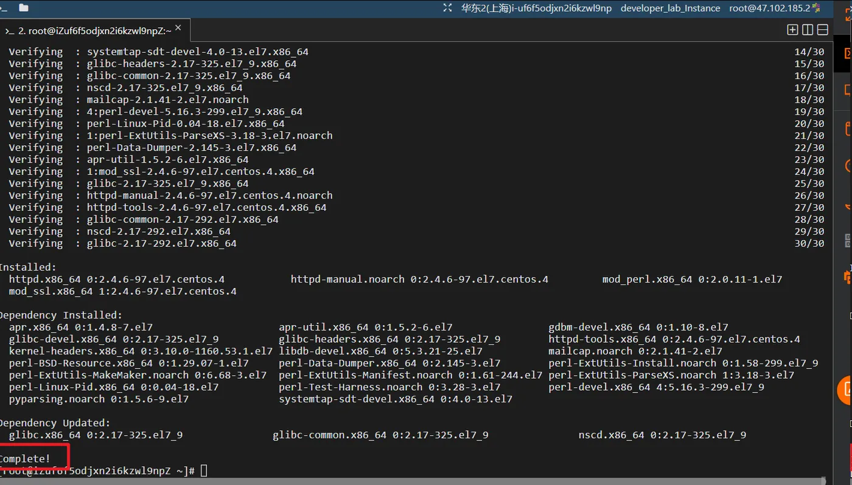Click the terminal cursor at the prompt

tap(204, 470)
